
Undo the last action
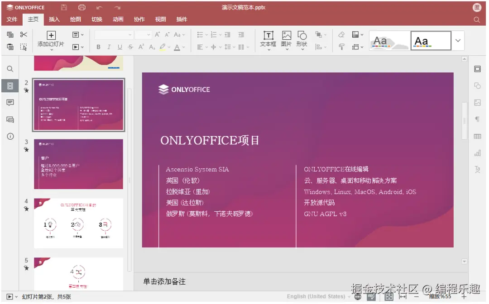tap(100, 8)
